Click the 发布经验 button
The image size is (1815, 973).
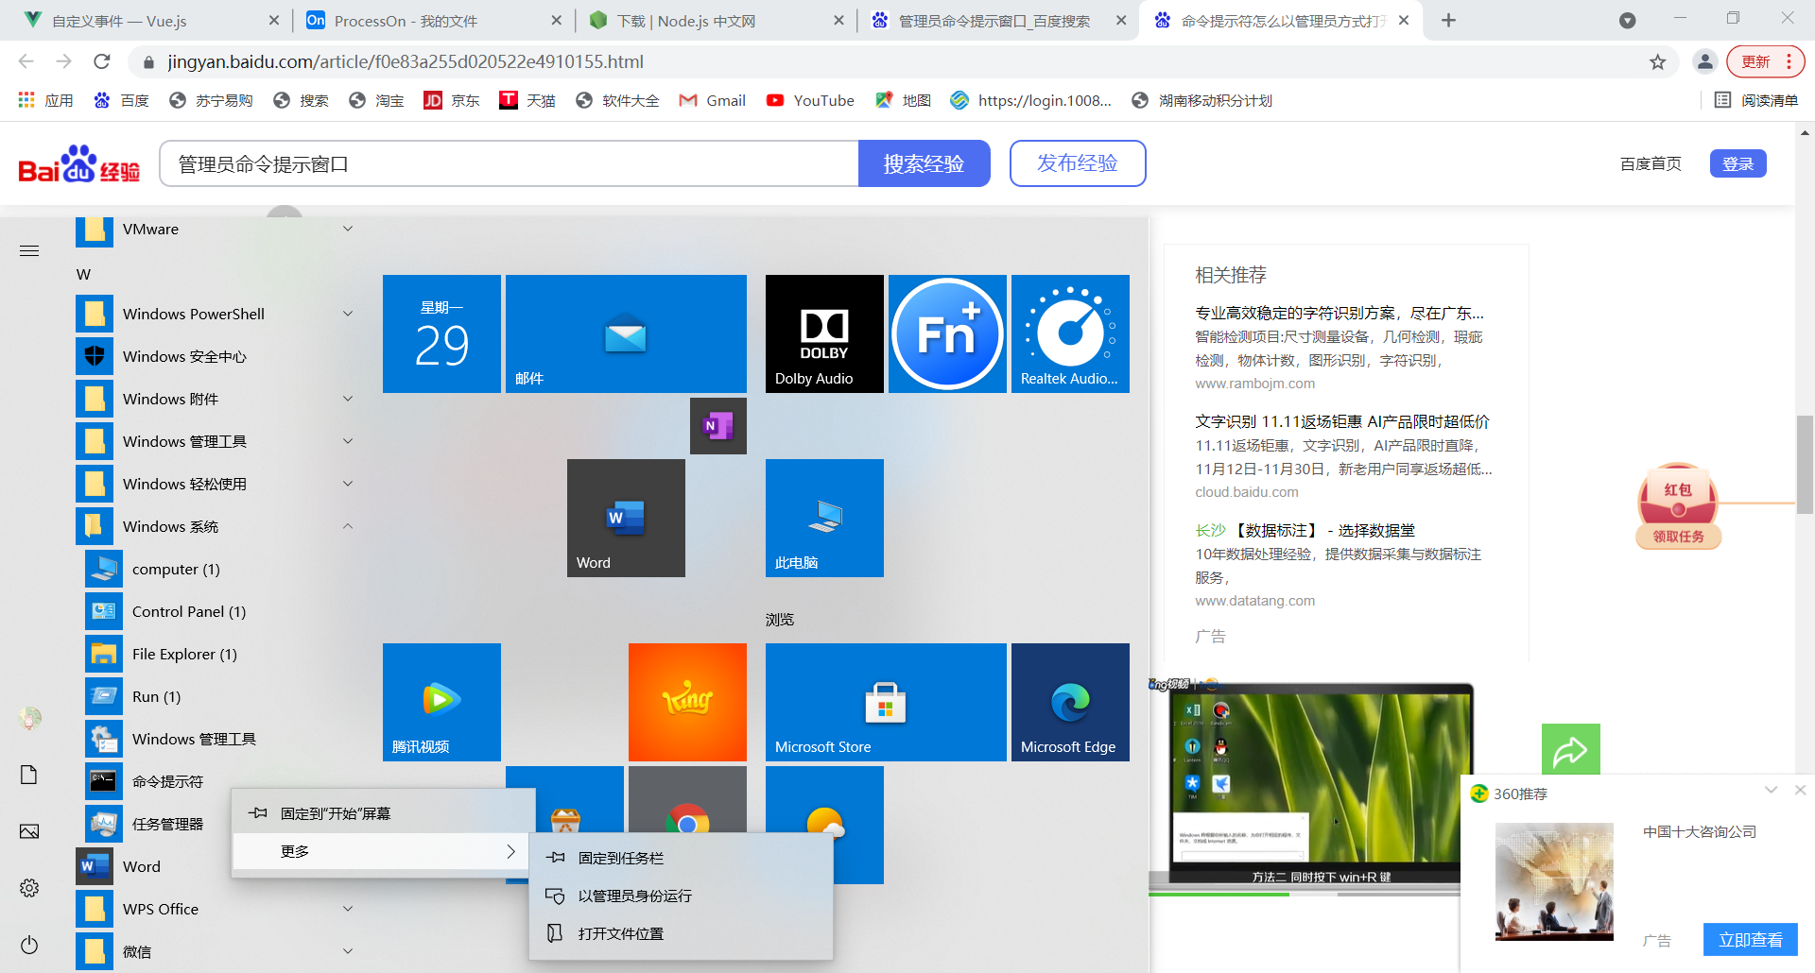click(1078, 163)
